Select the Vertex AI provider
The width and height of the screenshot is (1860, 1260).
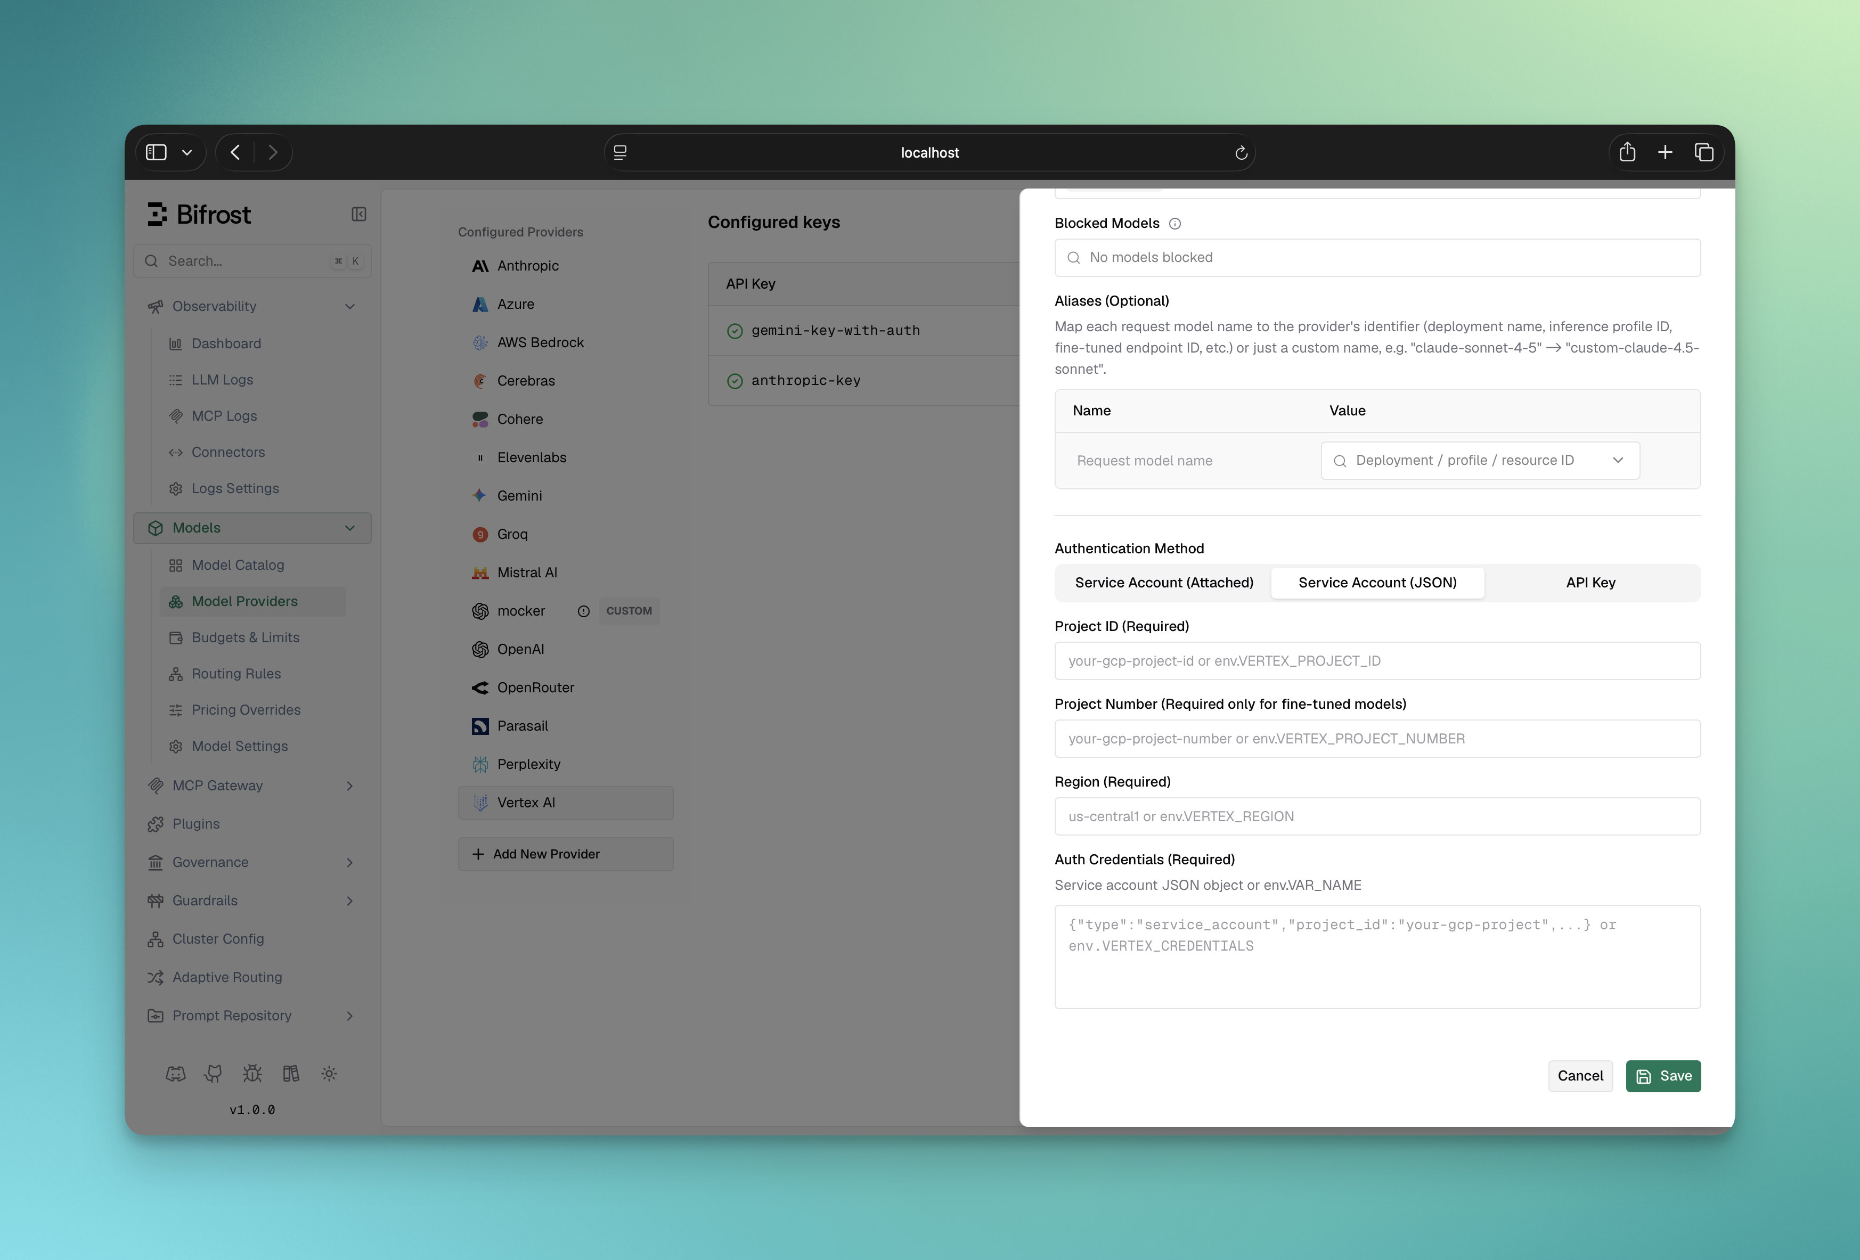click(x=565, y=803)
